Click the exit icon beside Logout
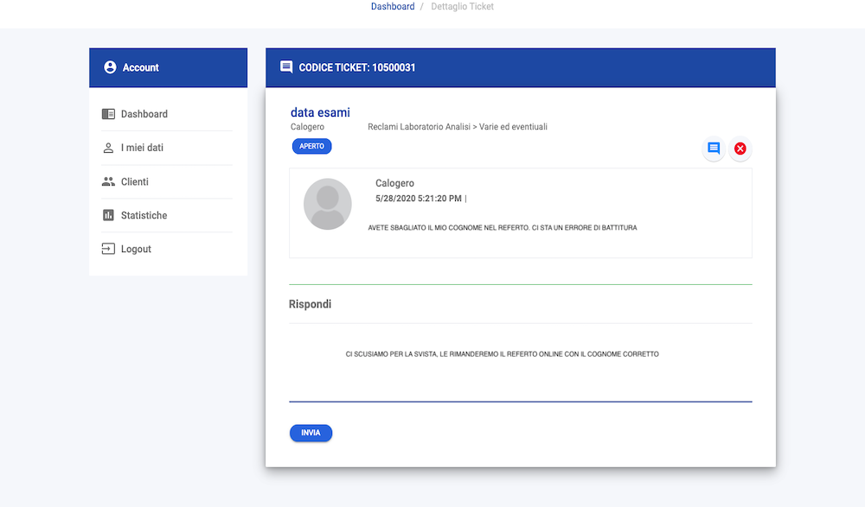 (x=108, y=249)
